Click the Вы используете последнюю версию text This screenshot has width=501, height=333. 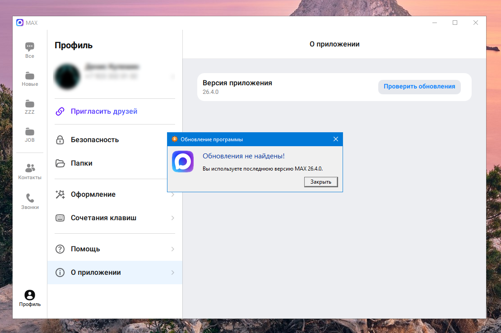[263, 169]
